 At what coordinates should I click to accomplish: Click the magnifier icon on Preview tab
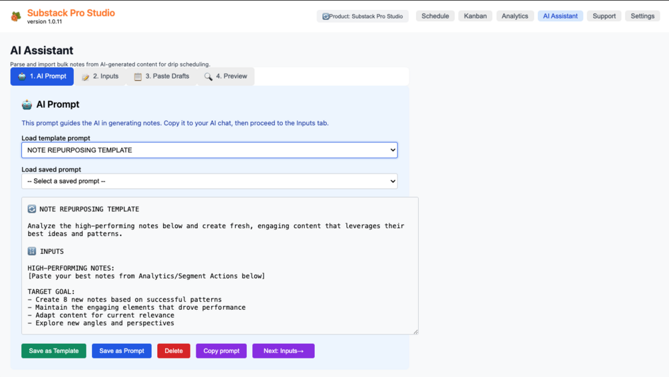coord(208,77)
